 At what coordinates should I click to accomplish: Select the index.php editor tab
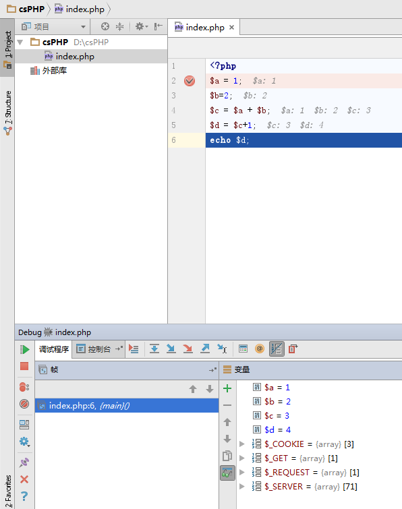pyautogui.click(x=204, y=27)
